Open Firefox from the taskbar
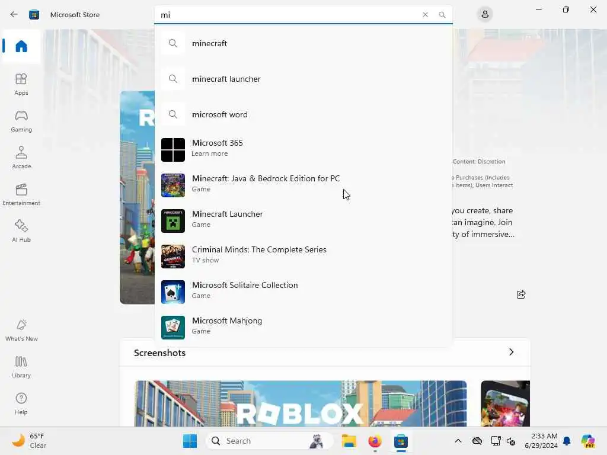Image resolution: width=607 pixels, height=455 pixels. click(x=375, y=441)
